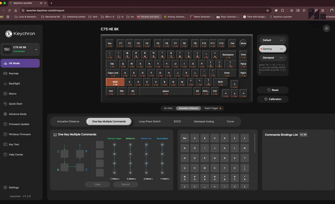This screenshot has width=335, height=204.
Task: Open the Macro editor
Action: point(14,93)
